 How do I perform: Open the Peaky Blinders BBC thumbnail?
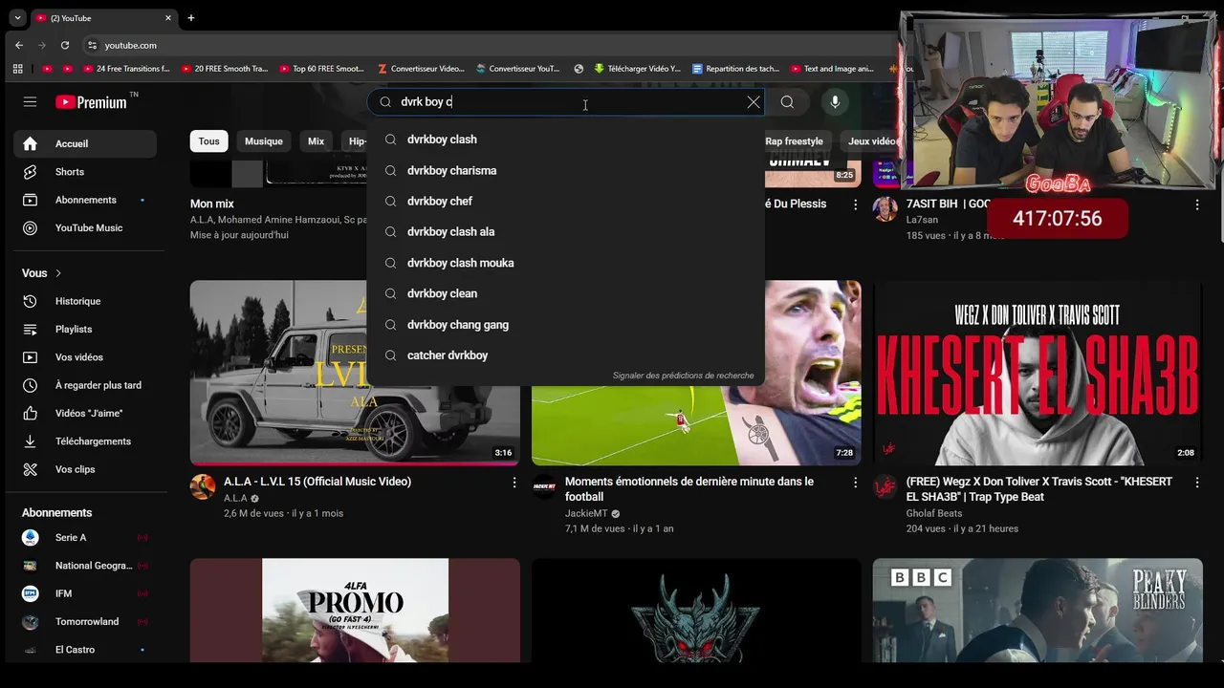coord(1038,610)
